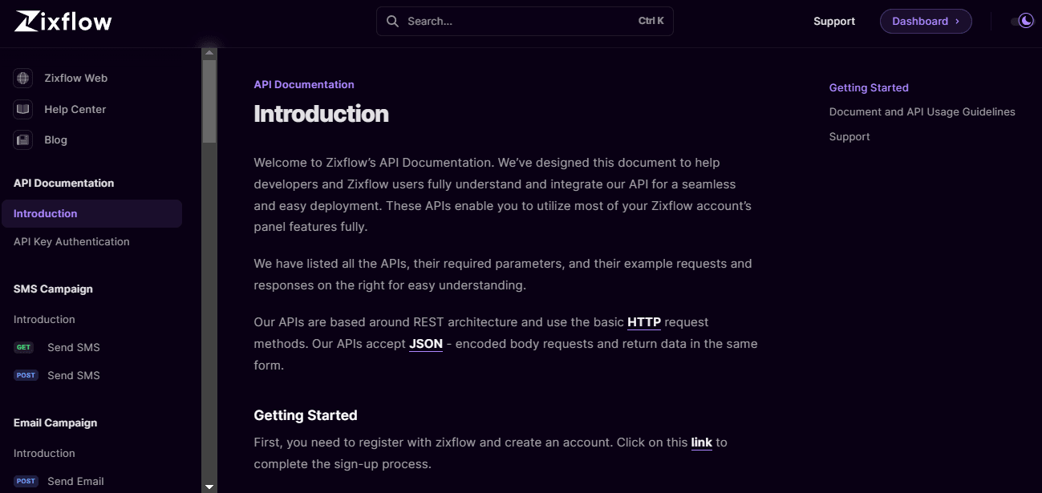Click the magnifier icon in search bar
This screenshot has height=493, width=1042.
tap(392, 22)
